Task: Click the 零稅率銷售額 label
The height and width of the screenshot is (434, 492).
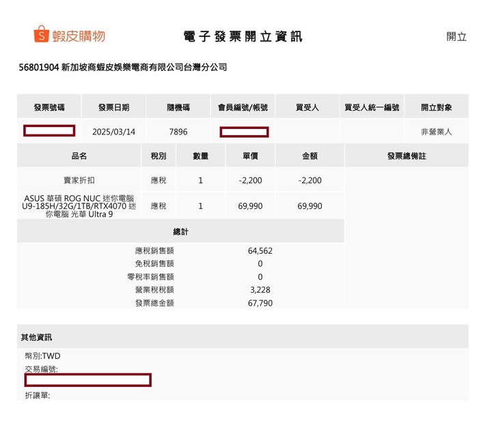Action: tap(150, 276)
